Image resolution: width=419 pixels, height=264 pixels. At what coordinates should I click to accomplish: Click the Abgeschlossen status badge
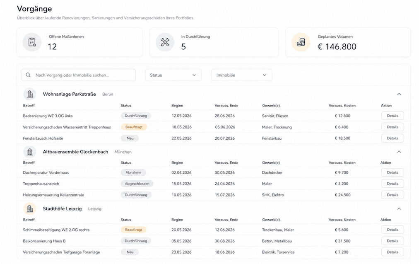pos(137,184)
